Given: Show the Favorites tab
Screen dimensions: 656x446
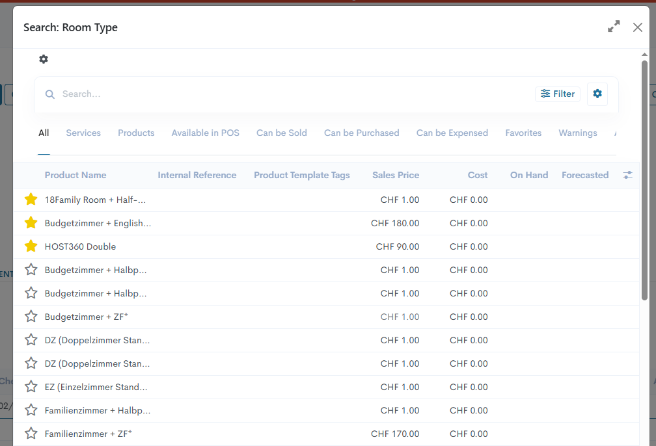Looking at the screenshot, I should [523, 133].
